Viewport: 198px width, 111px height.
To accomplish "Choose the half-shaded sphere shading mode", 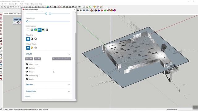I will pyautogui.click(x=32, y=39).
